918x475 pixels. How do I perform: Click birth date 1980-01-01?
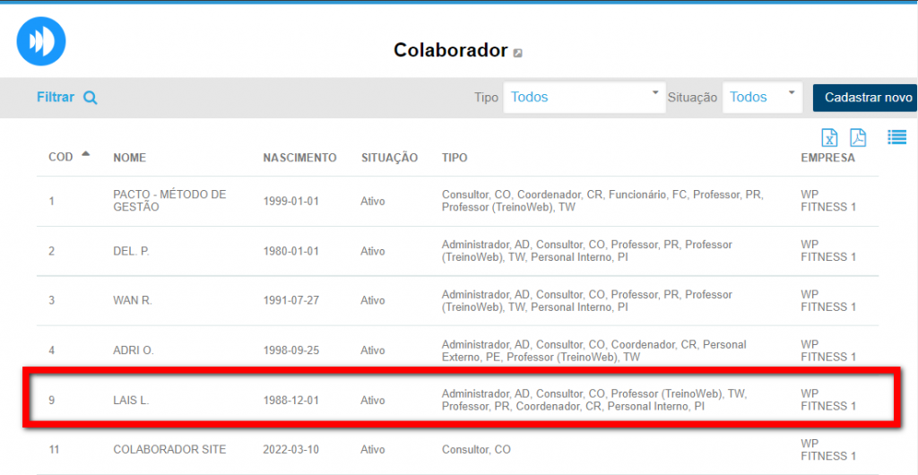click(291, 251)
